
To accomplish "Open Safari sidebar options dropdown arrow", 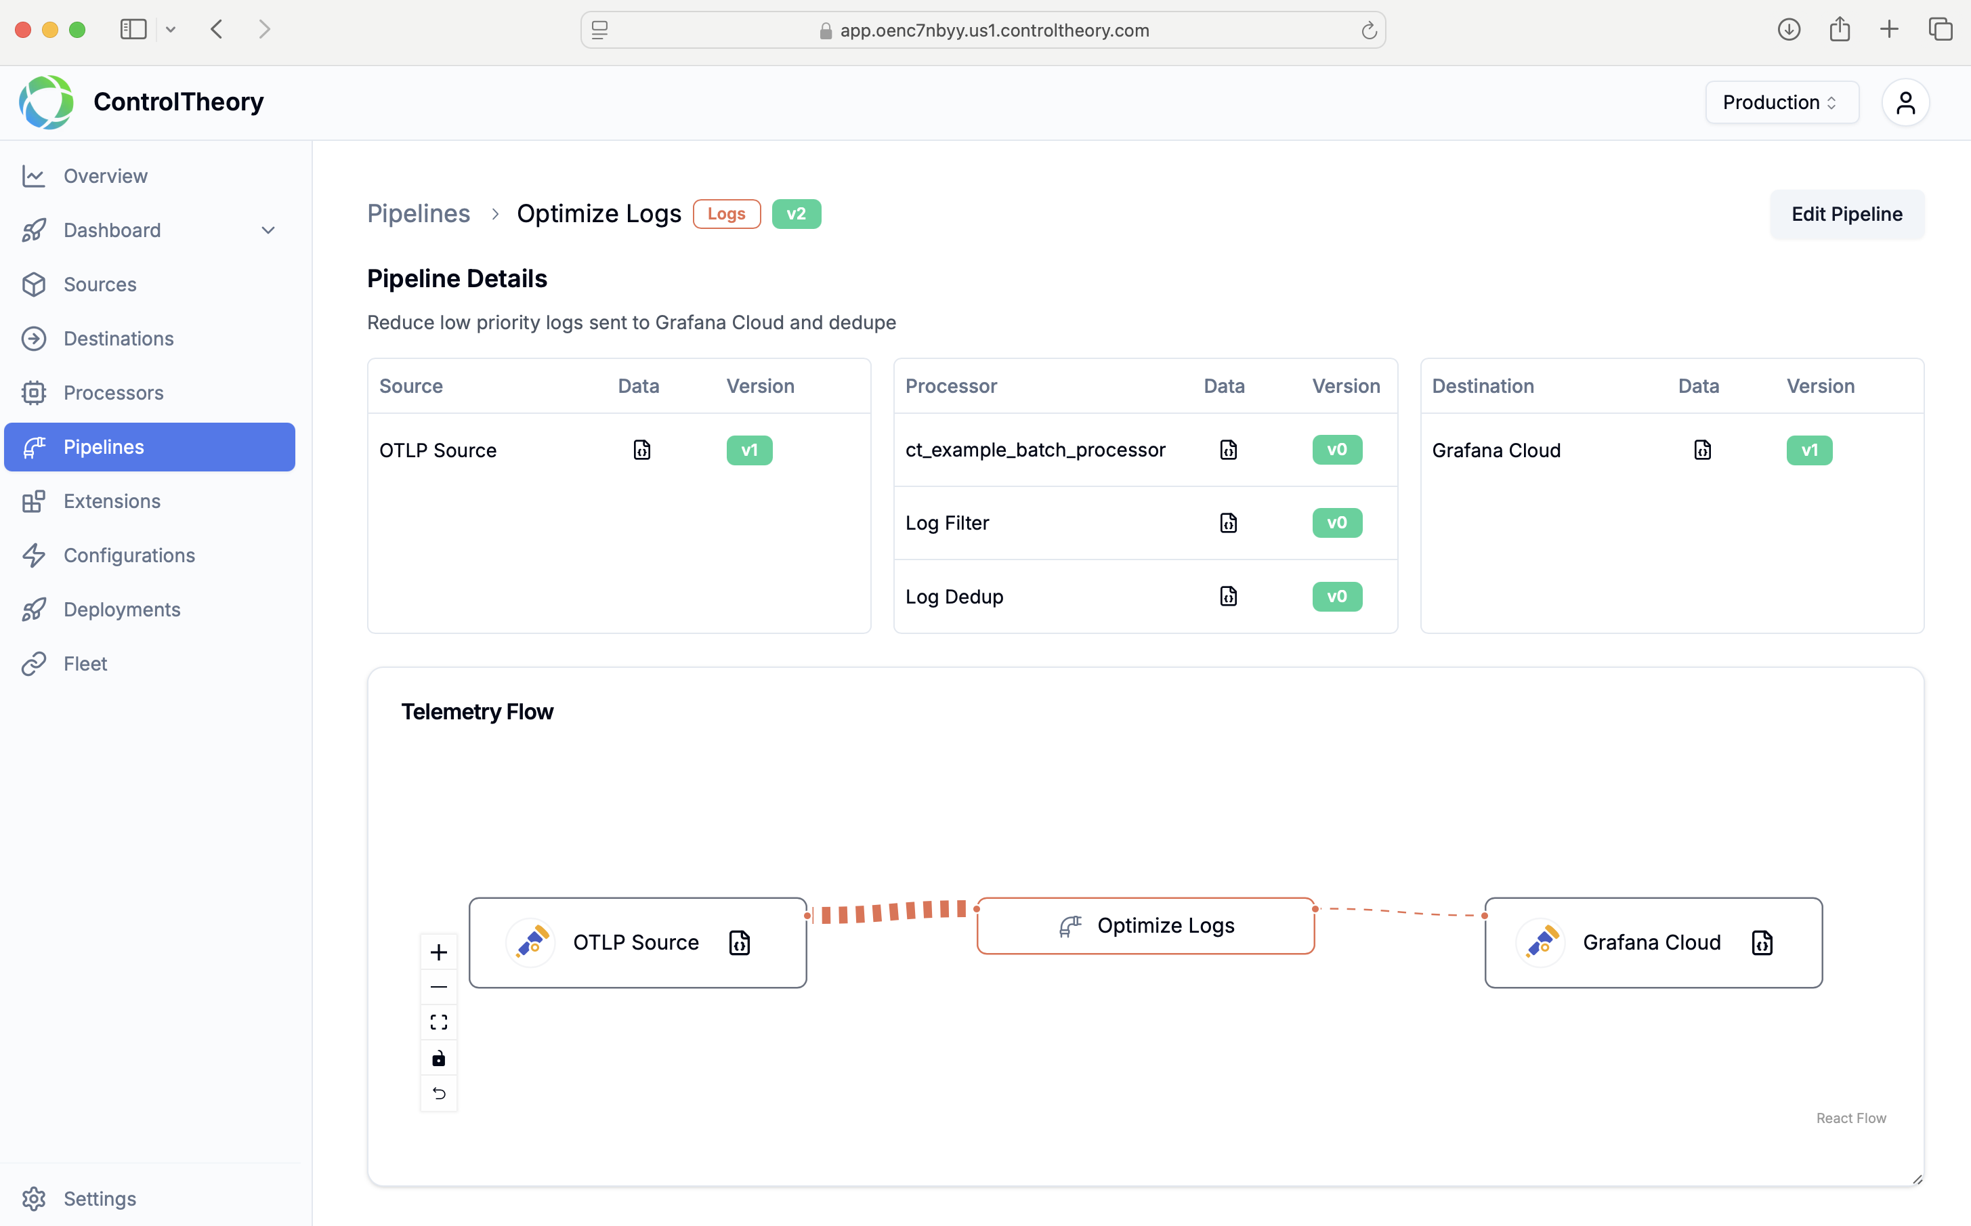I will [x=170, y=30].
